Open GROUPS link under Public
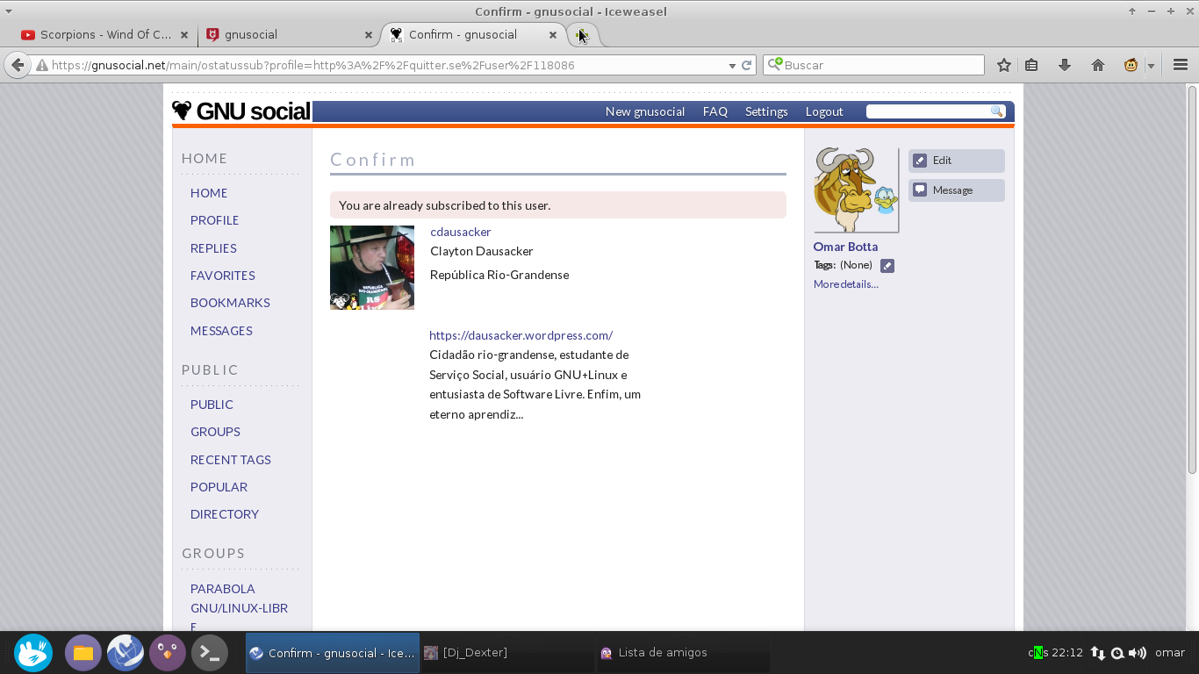Screen dimensions: 1199x674 click(x=215, y=432)
